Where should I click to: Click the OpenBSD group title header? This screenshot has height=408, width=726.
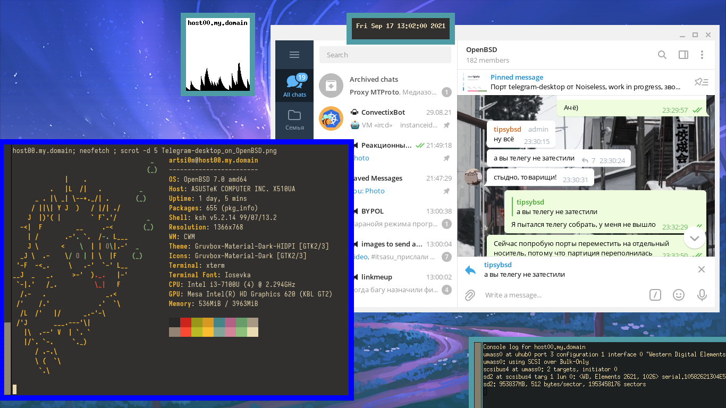[481, 50]
